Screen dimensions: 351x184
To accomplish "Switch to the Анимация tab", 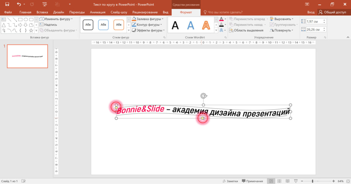I will coord(98,12).
